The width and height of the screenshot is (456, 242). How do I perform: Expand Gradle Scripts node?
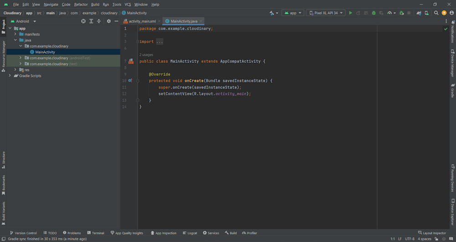click(10, 76)
